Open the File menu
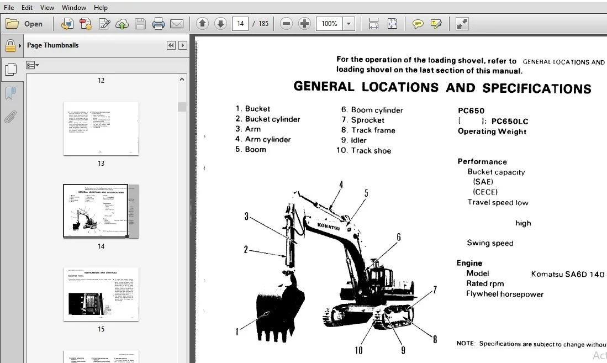Screen dimensions: 607x363 click(8, 7)
